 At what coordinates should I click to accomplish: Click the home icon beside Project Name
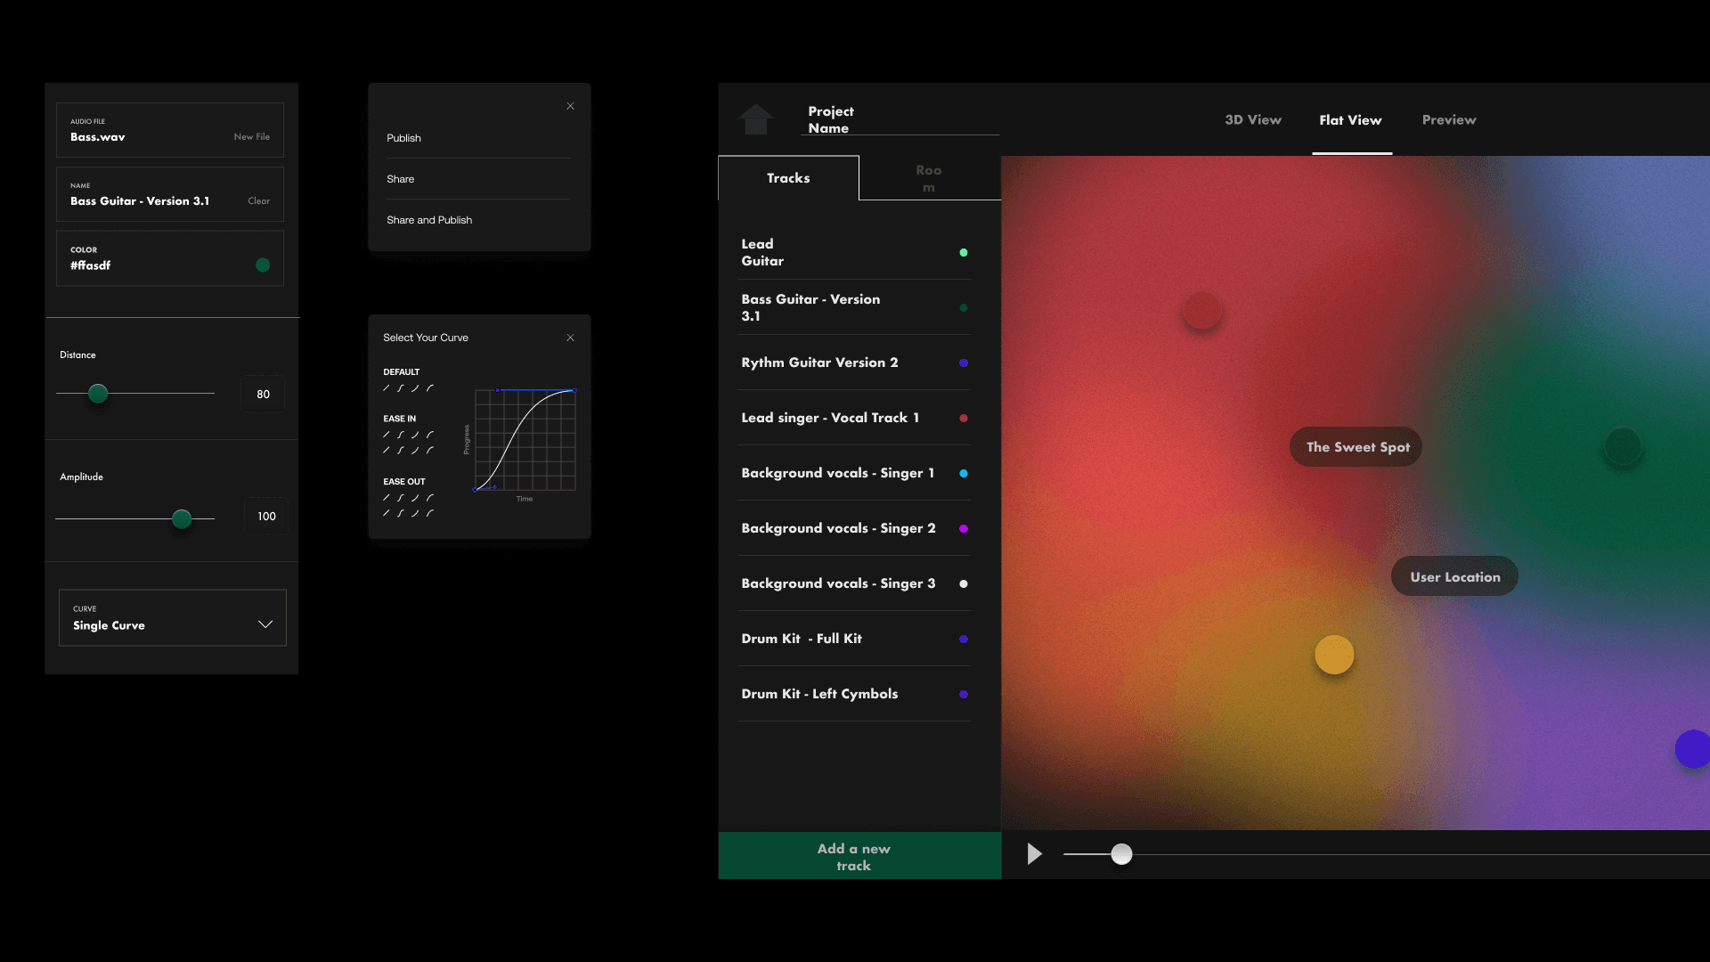755,119
